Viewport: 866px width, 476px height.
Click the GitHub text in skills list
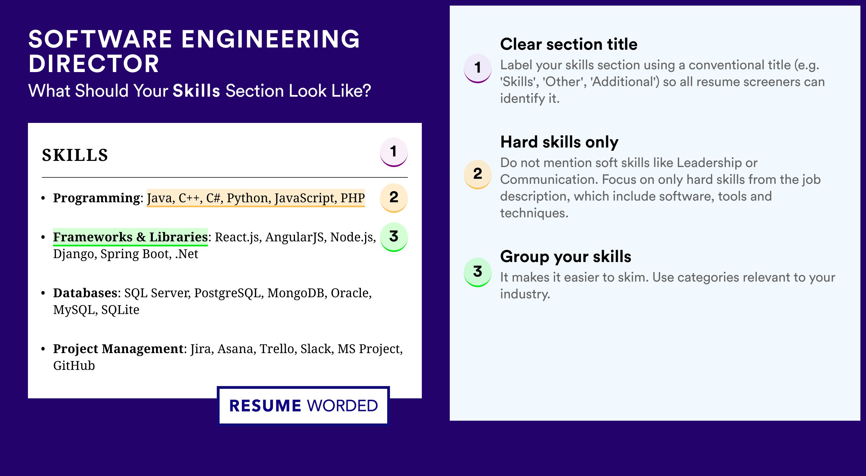click(74, 366)
